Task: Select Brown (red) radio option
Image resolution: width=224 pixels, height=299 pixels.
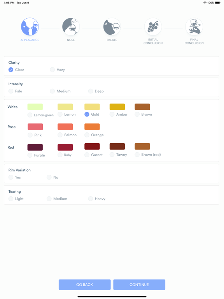Action: 137,155
